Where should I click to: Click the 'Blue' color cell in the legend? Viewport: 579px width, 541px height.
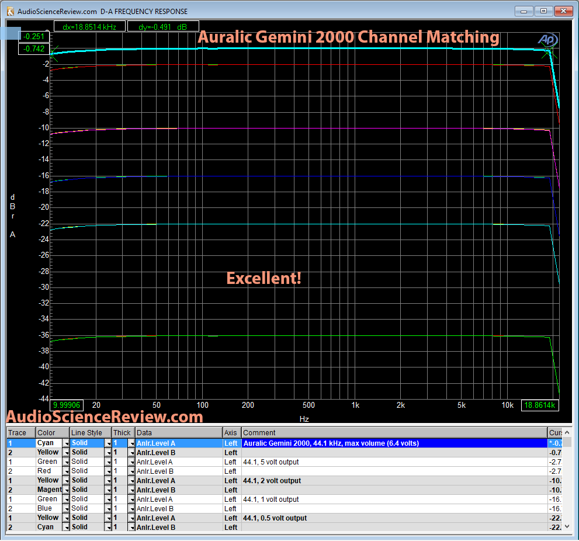(50, 509)
